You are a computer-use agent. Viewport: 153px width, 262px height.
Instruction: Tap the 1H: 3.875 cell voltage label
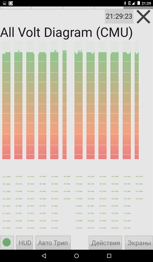pos(7,228)
